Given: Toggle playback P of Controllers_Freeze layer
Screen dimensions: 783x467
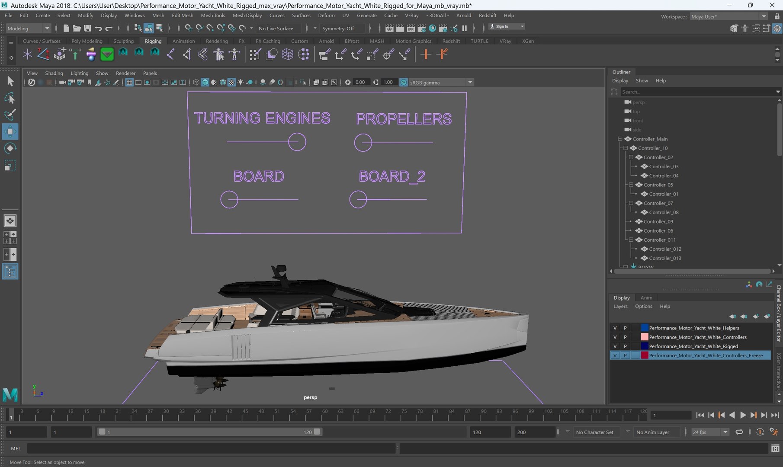Looking at the screenshot, I should pyautogui.click(x=625, y=355).
